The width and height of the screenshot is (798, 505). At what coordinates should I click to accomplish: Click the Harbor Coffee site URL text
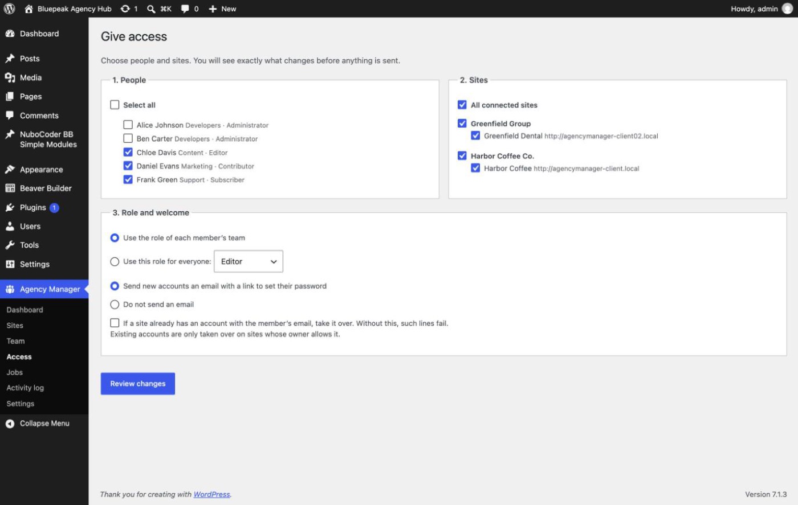point(587,169)
